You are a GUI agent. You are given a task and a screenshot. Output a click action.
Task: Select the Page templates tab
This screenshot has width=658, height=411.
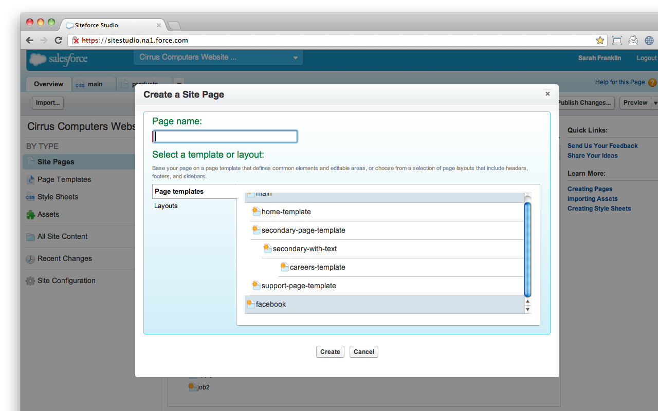coord(194,192)
